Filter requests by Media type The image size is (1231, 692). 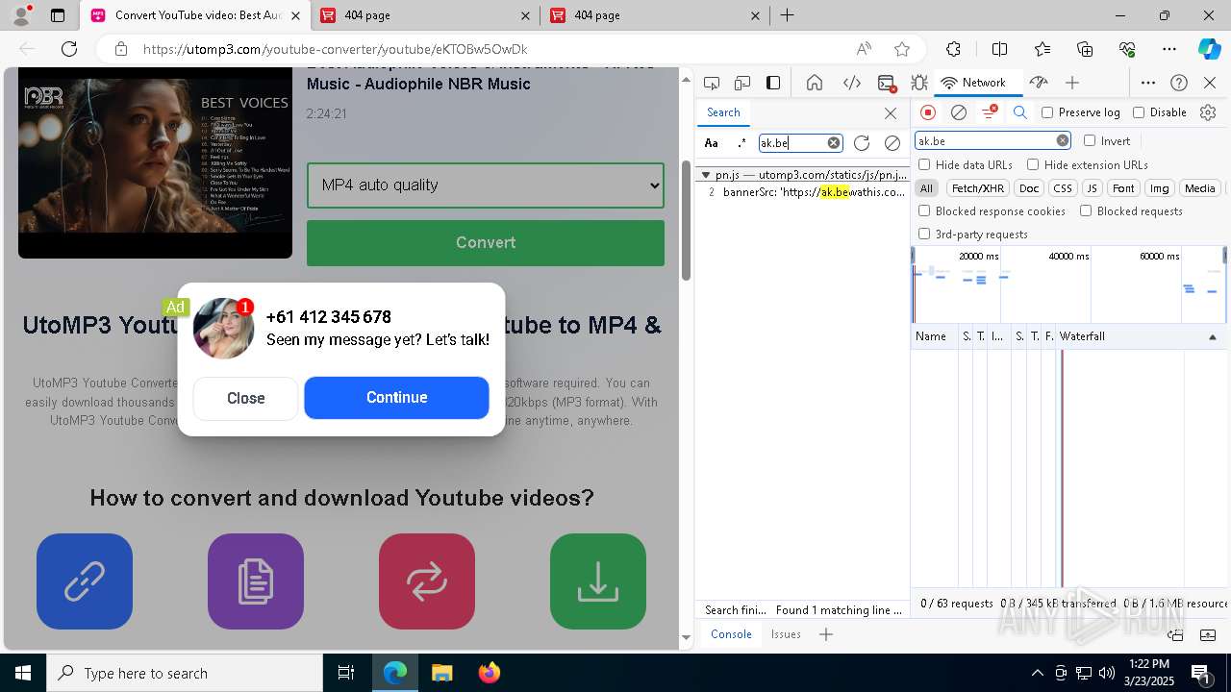point(1199,188)
